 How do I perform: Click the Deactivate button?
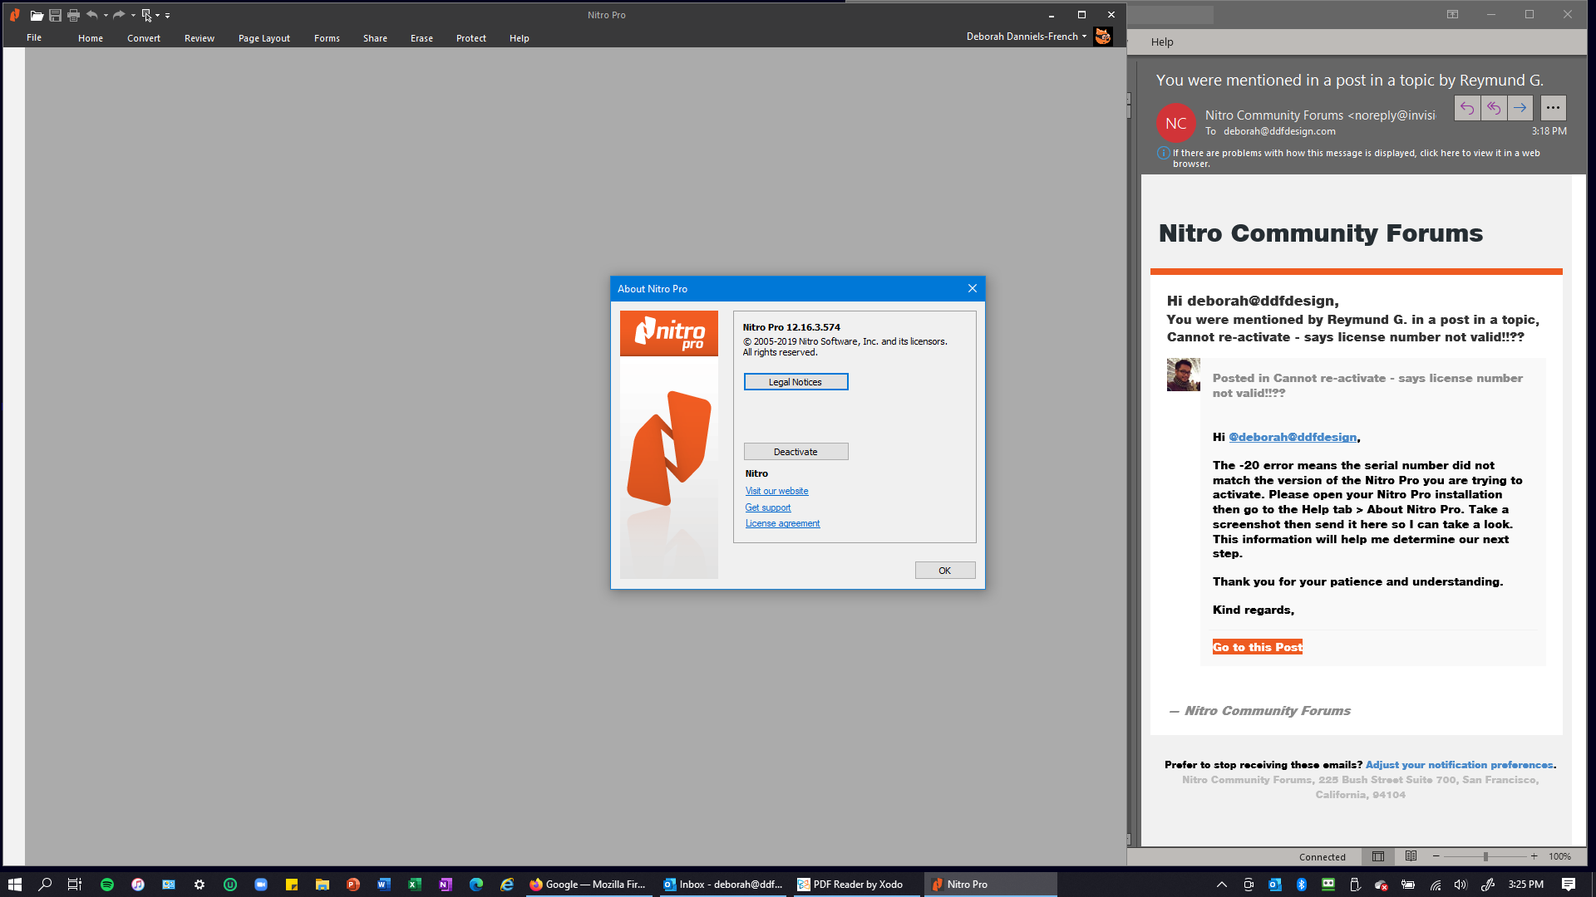(796, 452)
